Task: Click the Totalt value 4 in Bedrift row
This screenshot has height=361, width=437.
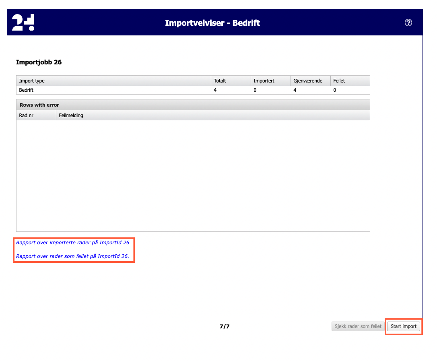Action: [x=215, y=90]
